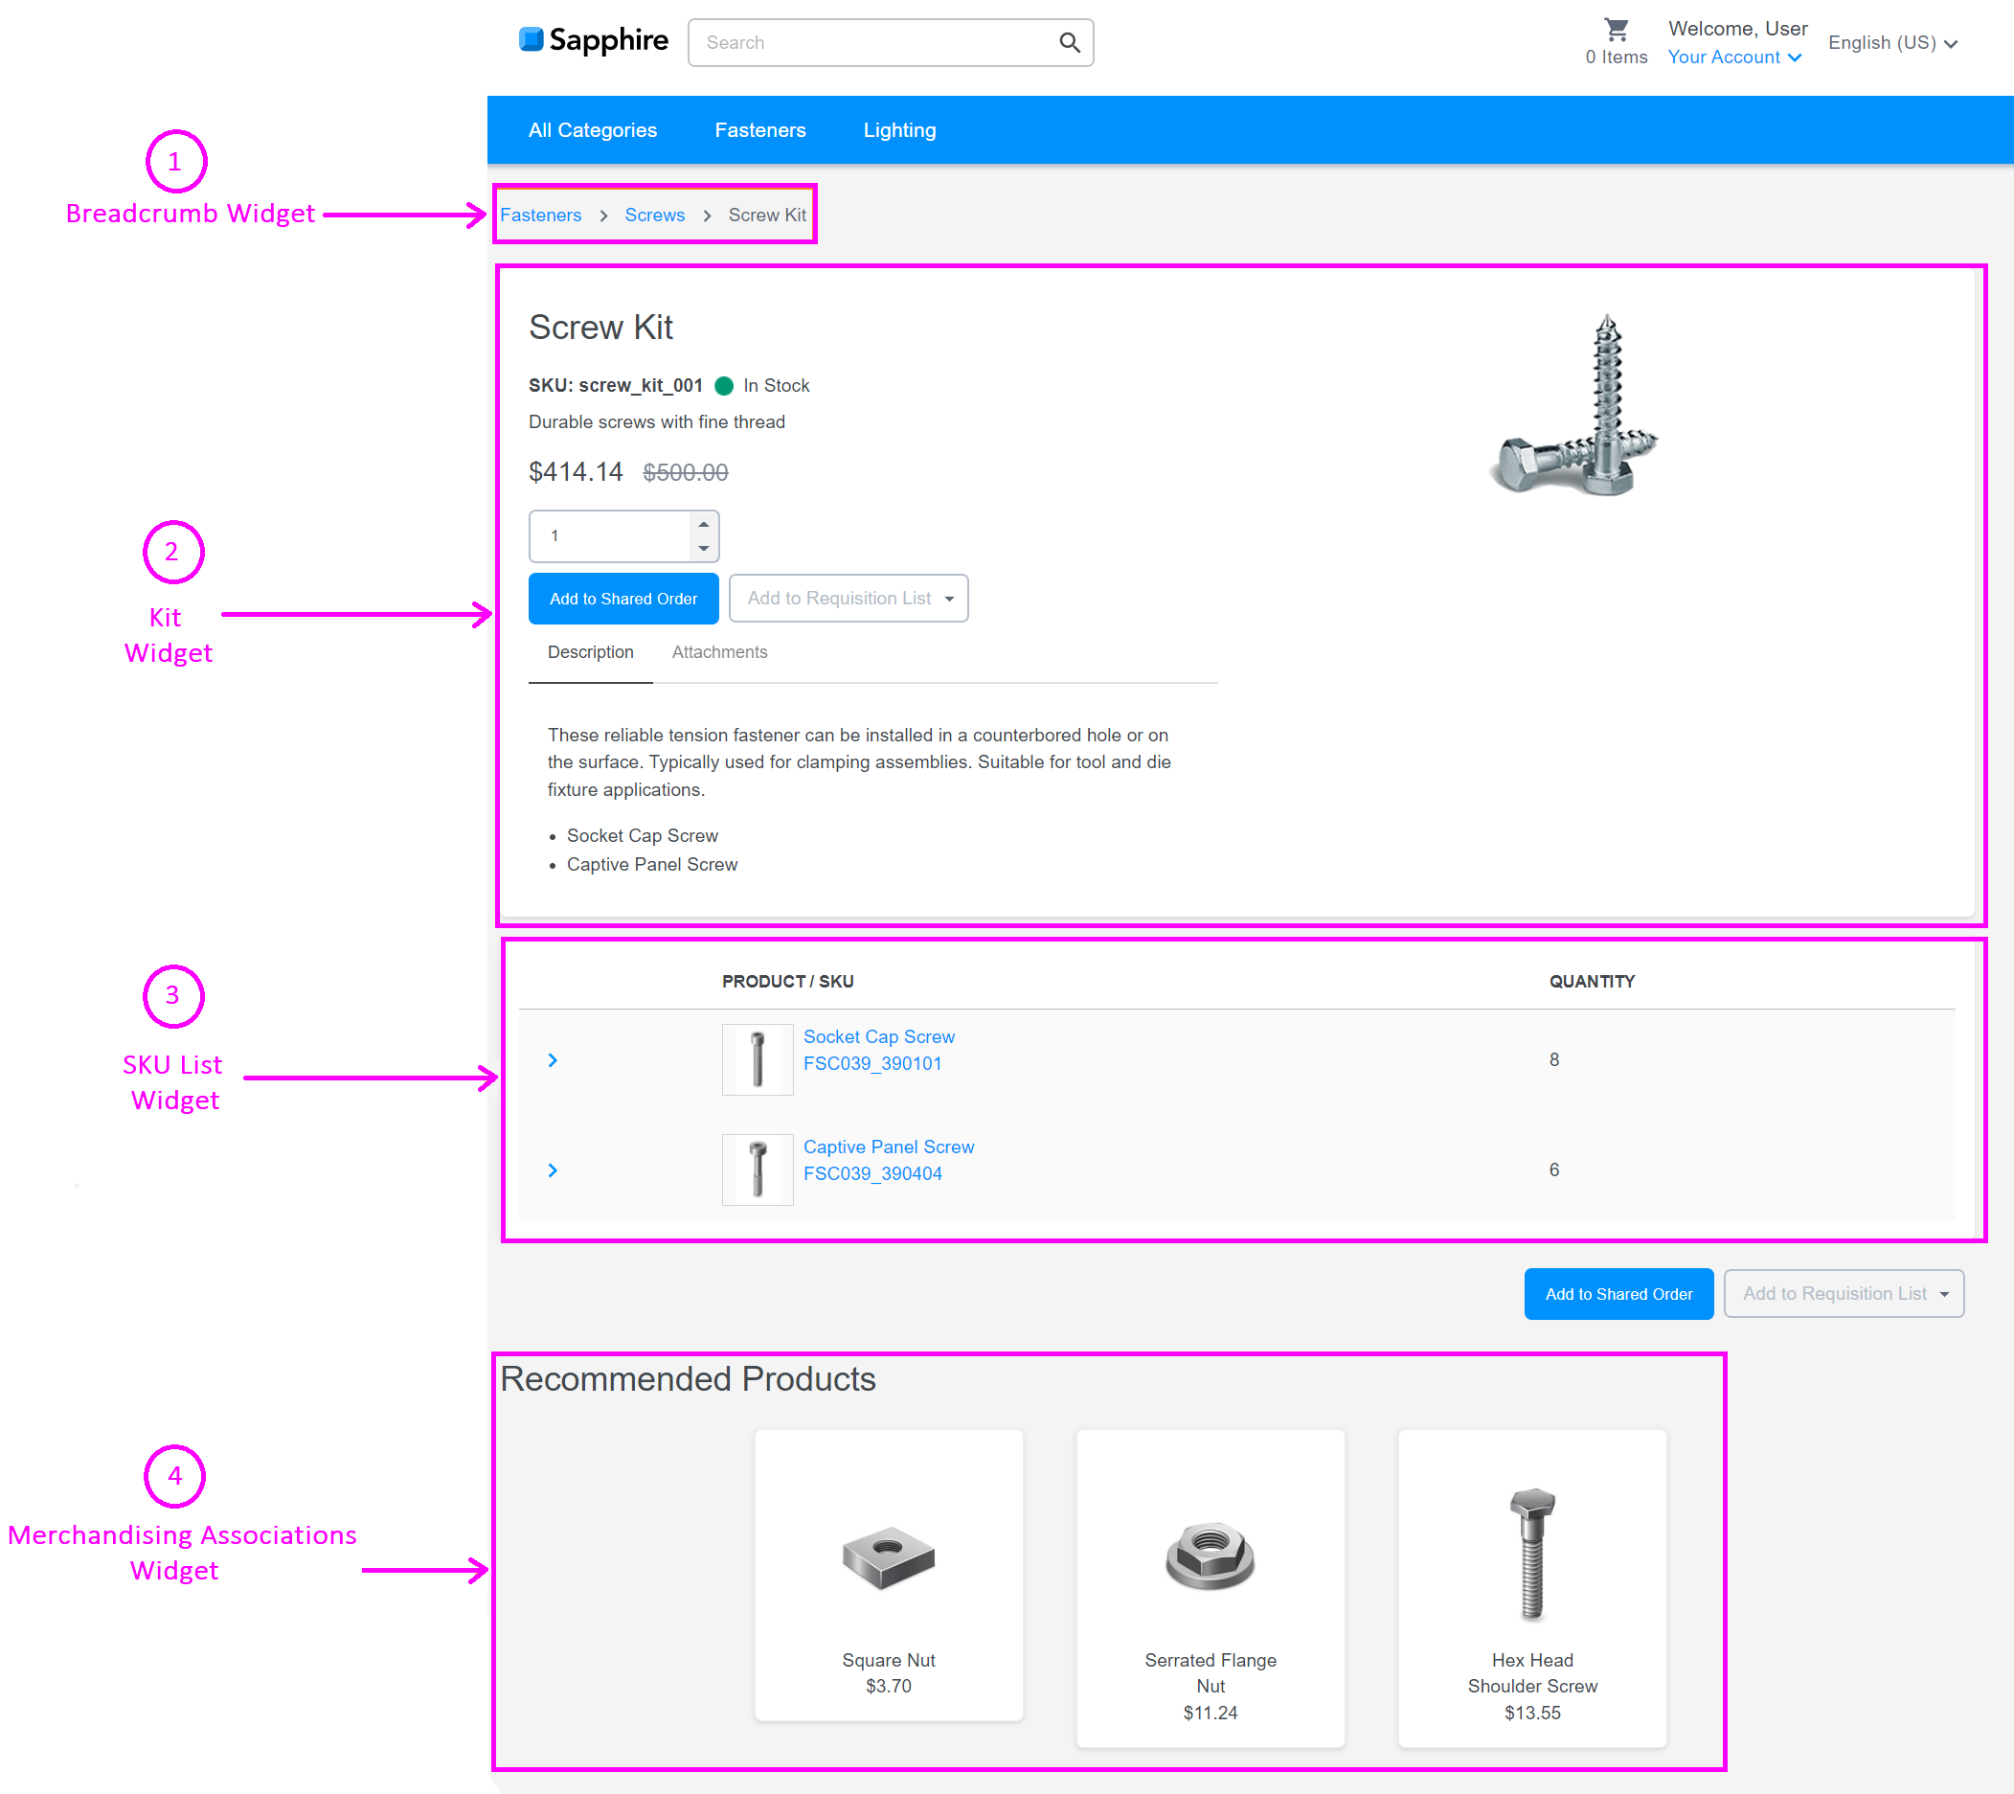2014x1794 pixels.
Task: Open the Square Nut recommended product
Action: 888,1575
